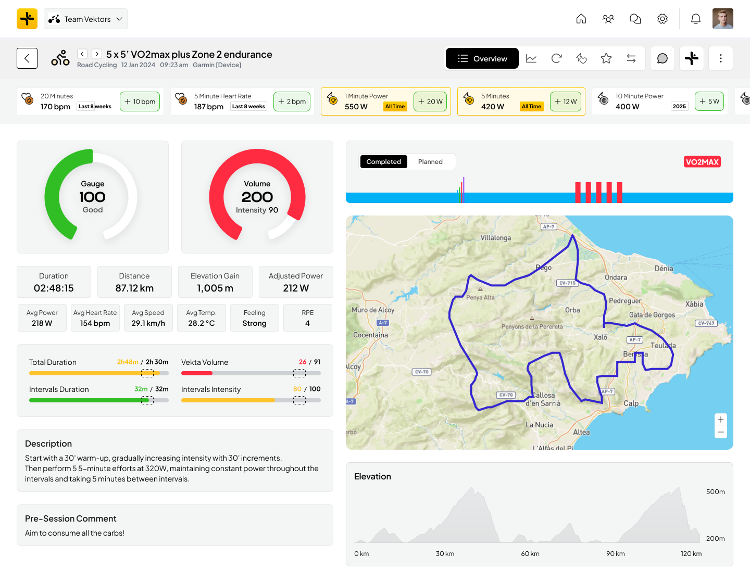Screen dimensions: 750x583
Task: Click the Adjusted Power 212 W card
Action: [x=296, y=282]
